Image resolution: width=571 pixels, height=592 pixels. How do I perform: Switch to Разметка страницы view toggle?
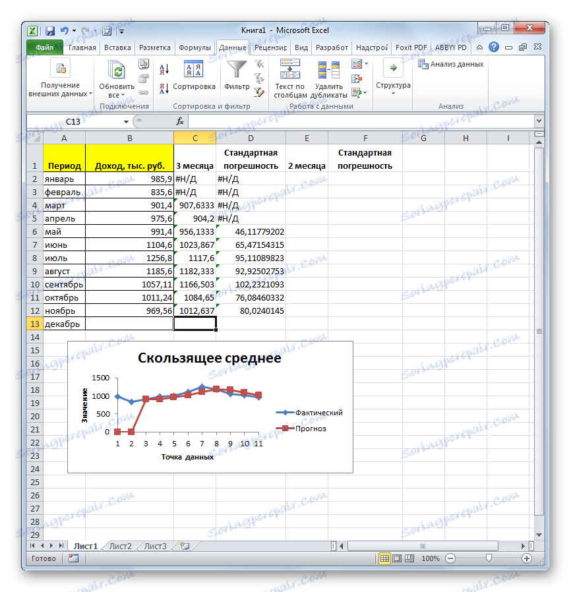pos(396,558)
